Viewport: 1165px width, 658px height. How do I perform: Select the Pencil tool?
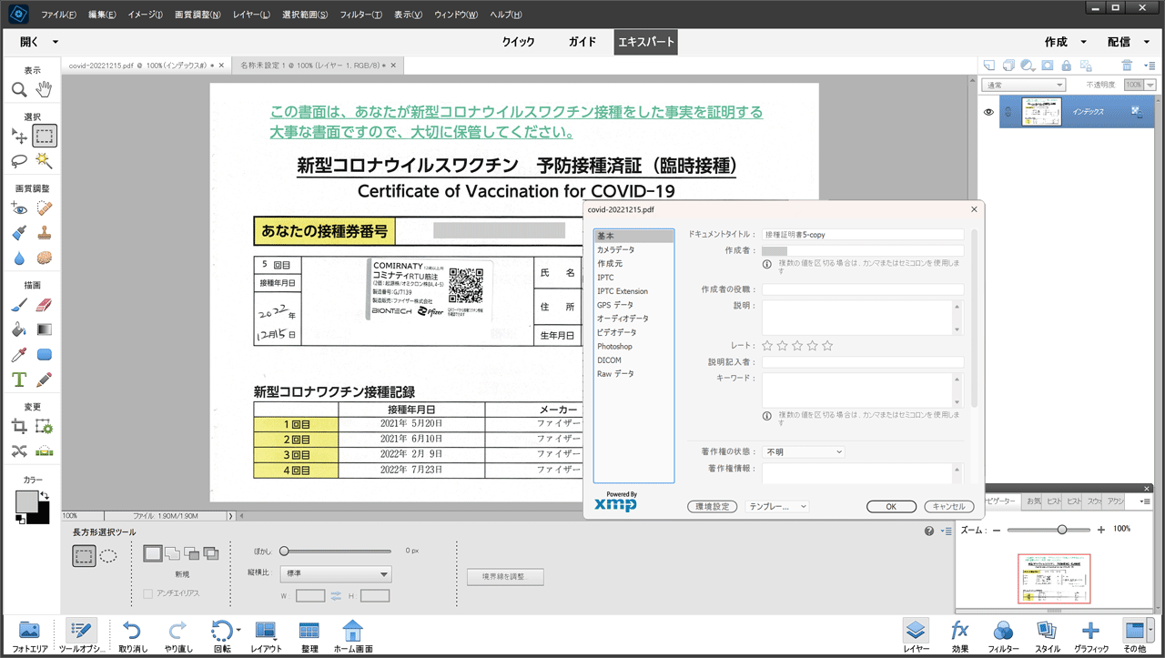[x=44, y=379]
